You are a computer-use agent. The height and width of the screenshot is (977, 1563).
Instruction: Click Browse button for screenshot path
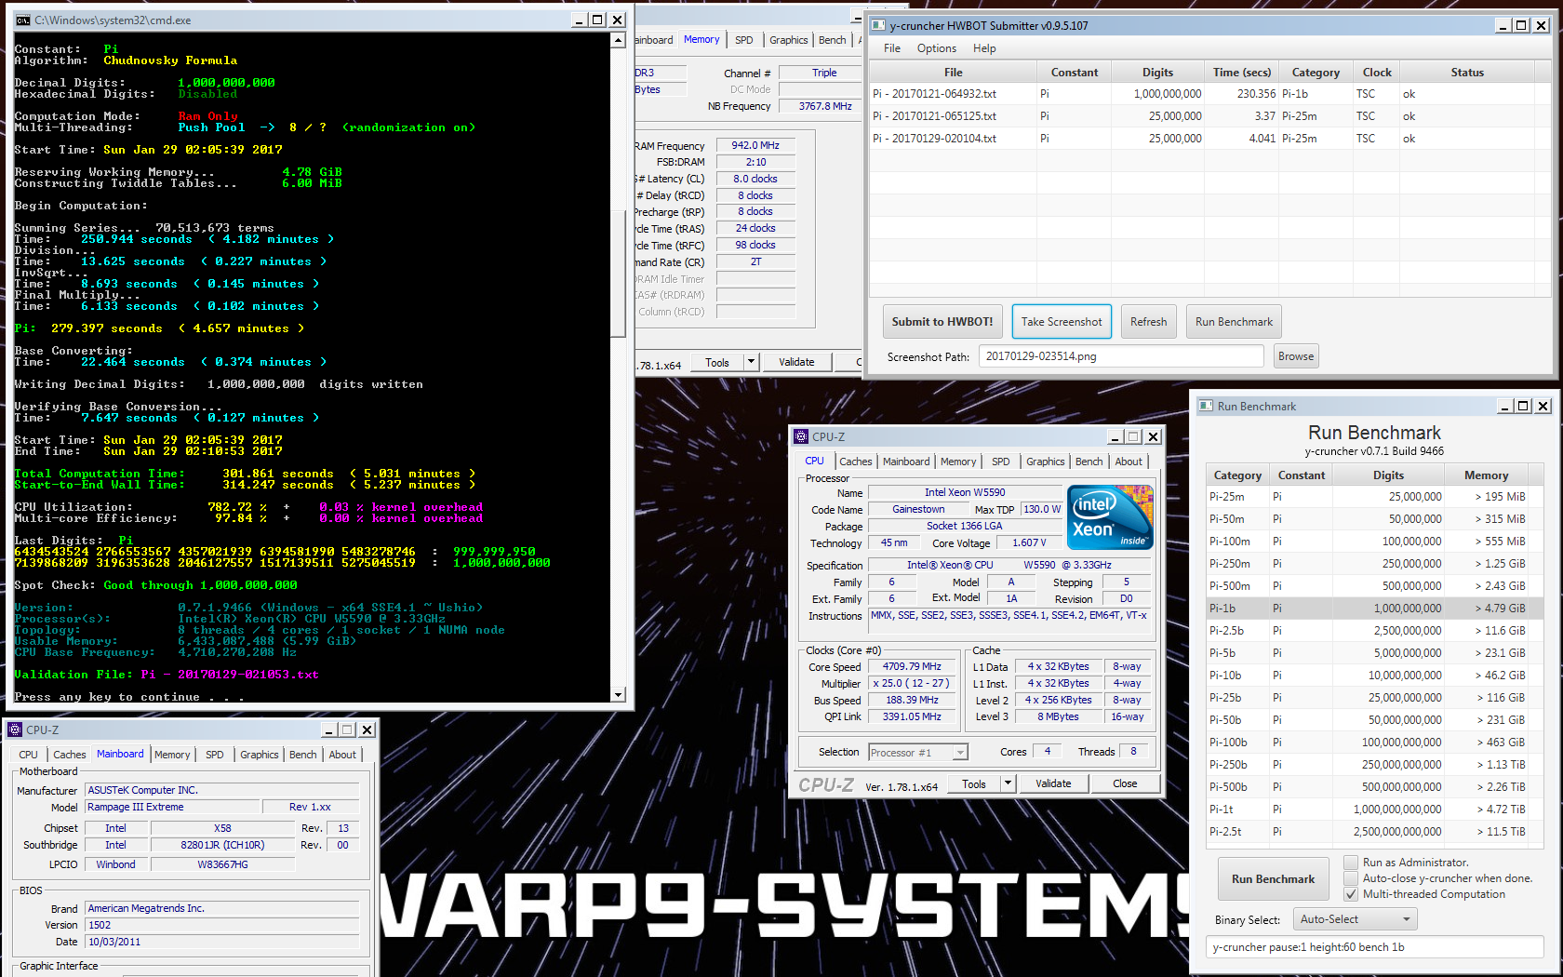pos(1296,356)
